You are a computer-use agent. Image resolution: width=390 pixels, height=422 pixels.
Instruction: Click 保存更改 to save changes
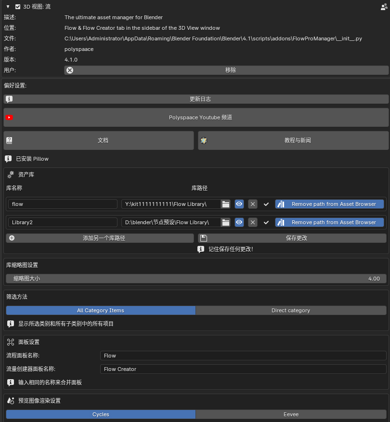pos(292,238)
